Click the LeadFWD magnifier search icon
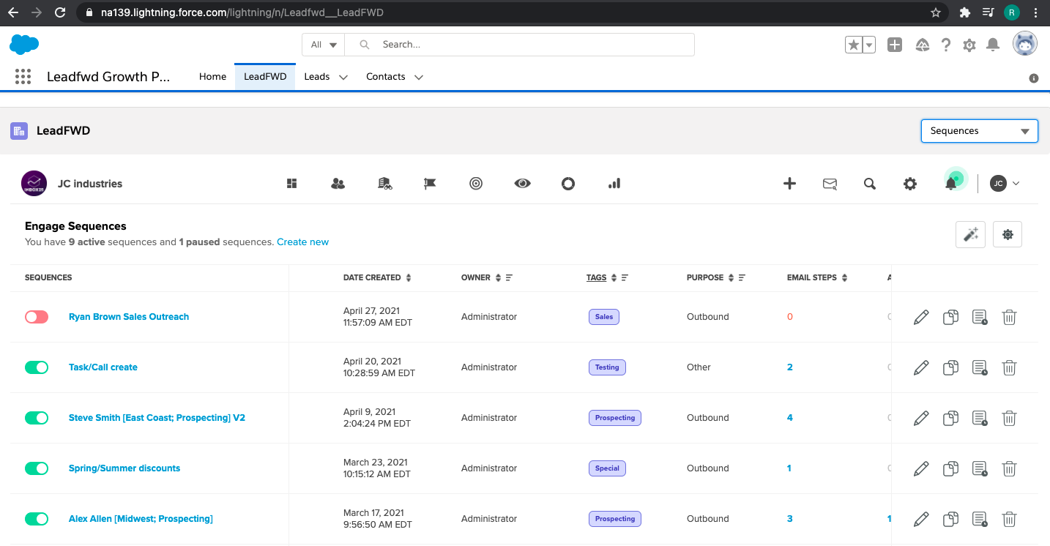1050x546 pixels. tap(870, 184)
